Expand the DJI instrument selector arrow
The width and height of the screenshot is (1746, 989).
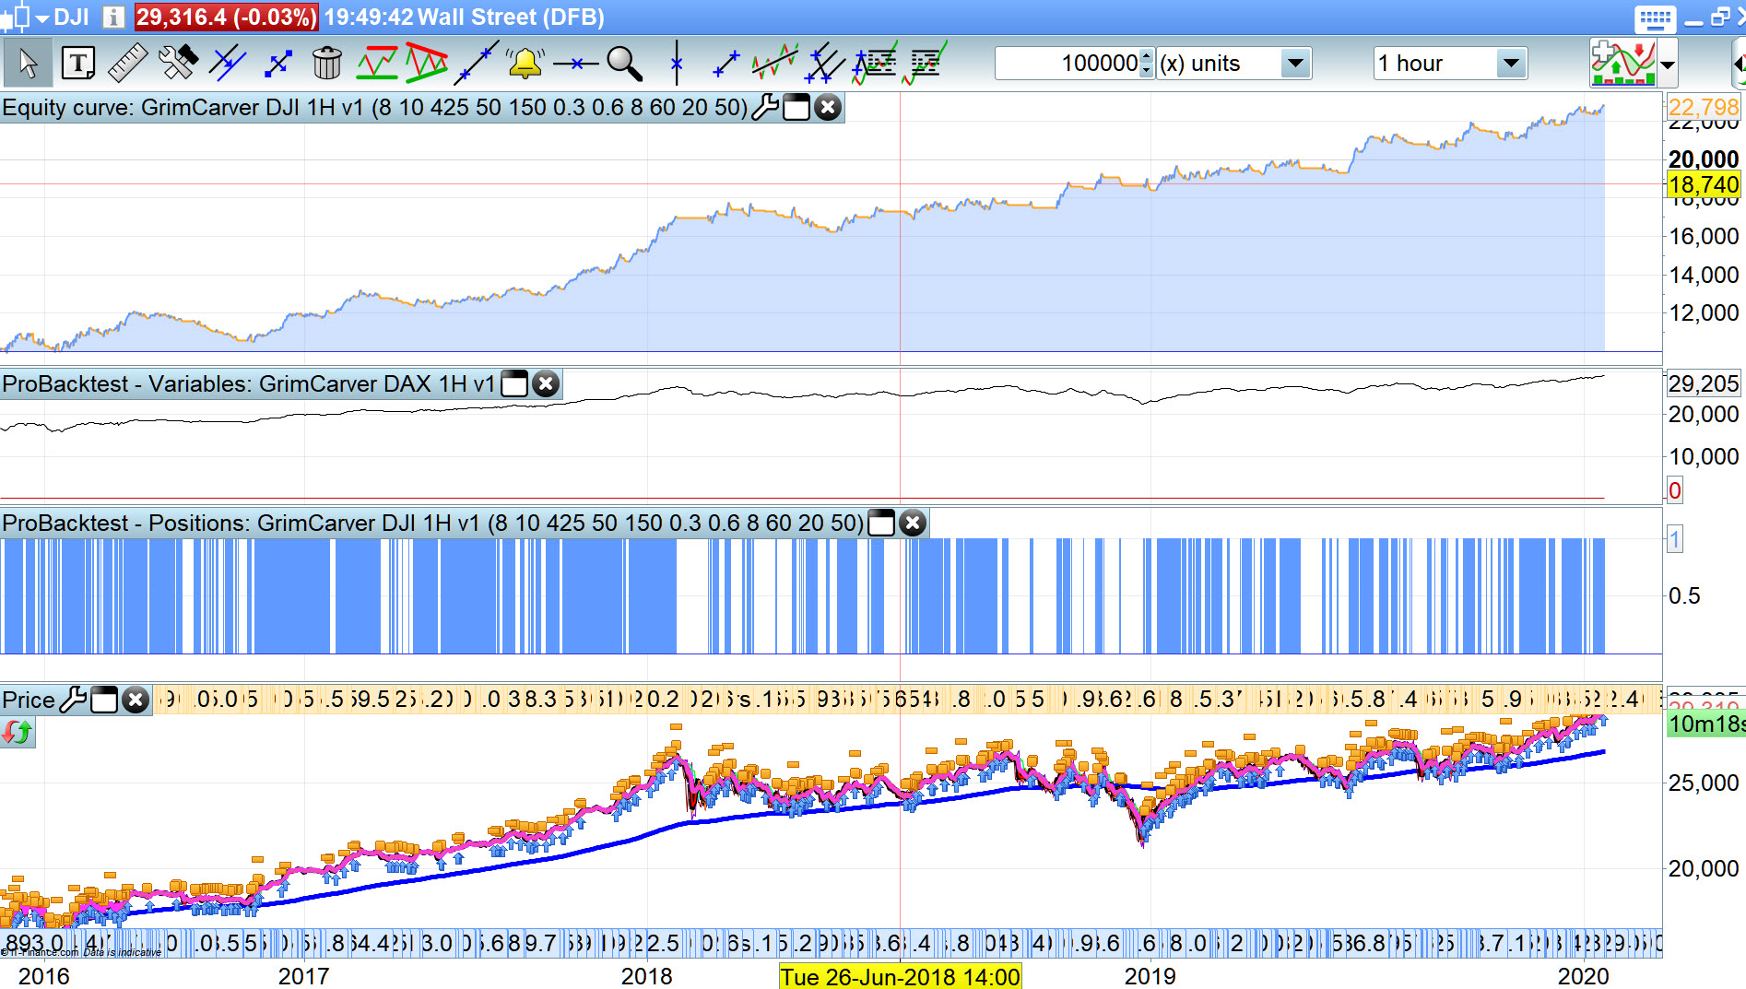pos(42,18)
